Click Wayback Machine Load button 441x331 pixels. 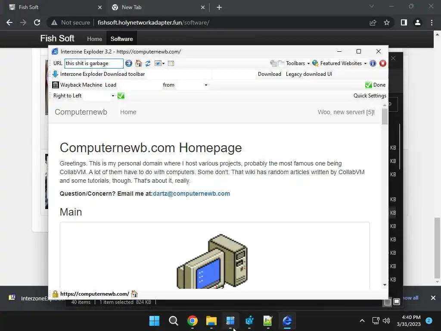[111, 85]
